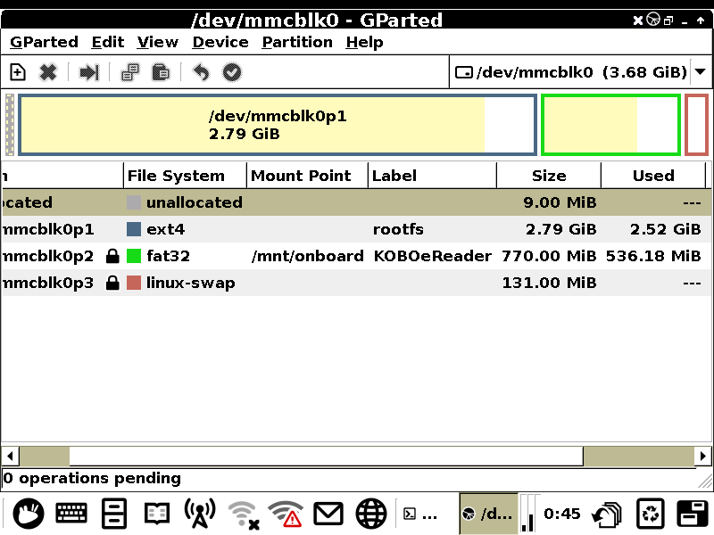
Task: Open the View menu
Action: [x=158, y=42]
